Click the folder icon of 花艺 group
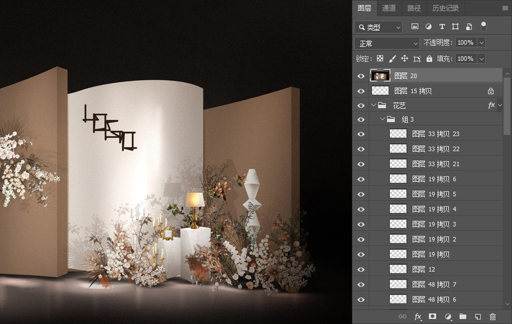 [382, 105]
